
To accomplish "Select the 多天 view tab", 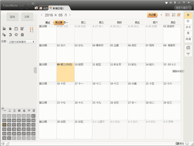I will [x=188, y=27].
